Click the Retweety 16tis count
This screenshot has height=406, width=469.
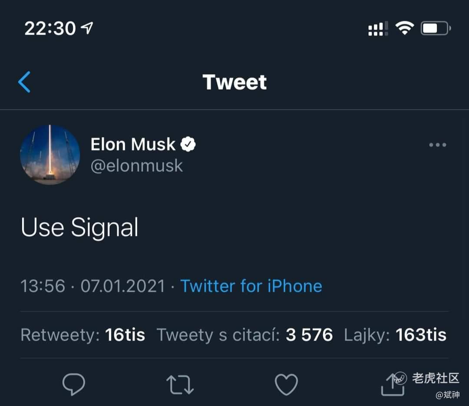point(83,334)
